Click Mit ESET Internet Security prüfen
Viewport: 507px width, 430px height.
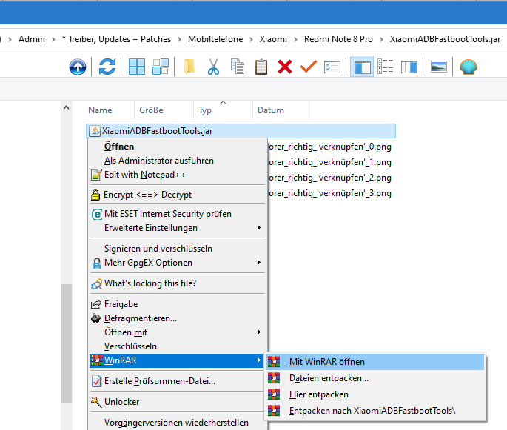click(x=177, y=214)
